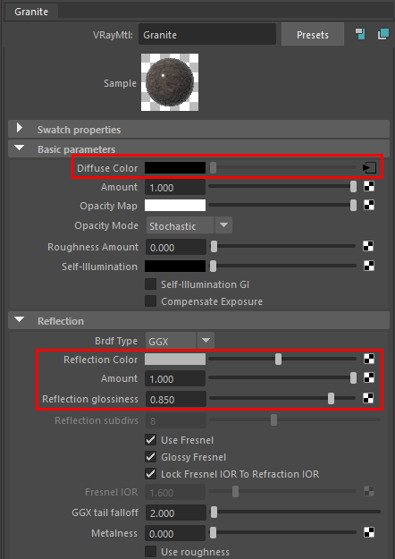Screen dimensions: 395x559
Task: Click the Diffuse Color input connection icon
Action: click(370, 167)
